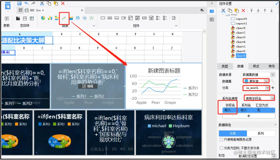The width and height of the screenshot is (280, 160).
Task: Insert a line chart from the chart toolbar
Action: pos(64,18)
